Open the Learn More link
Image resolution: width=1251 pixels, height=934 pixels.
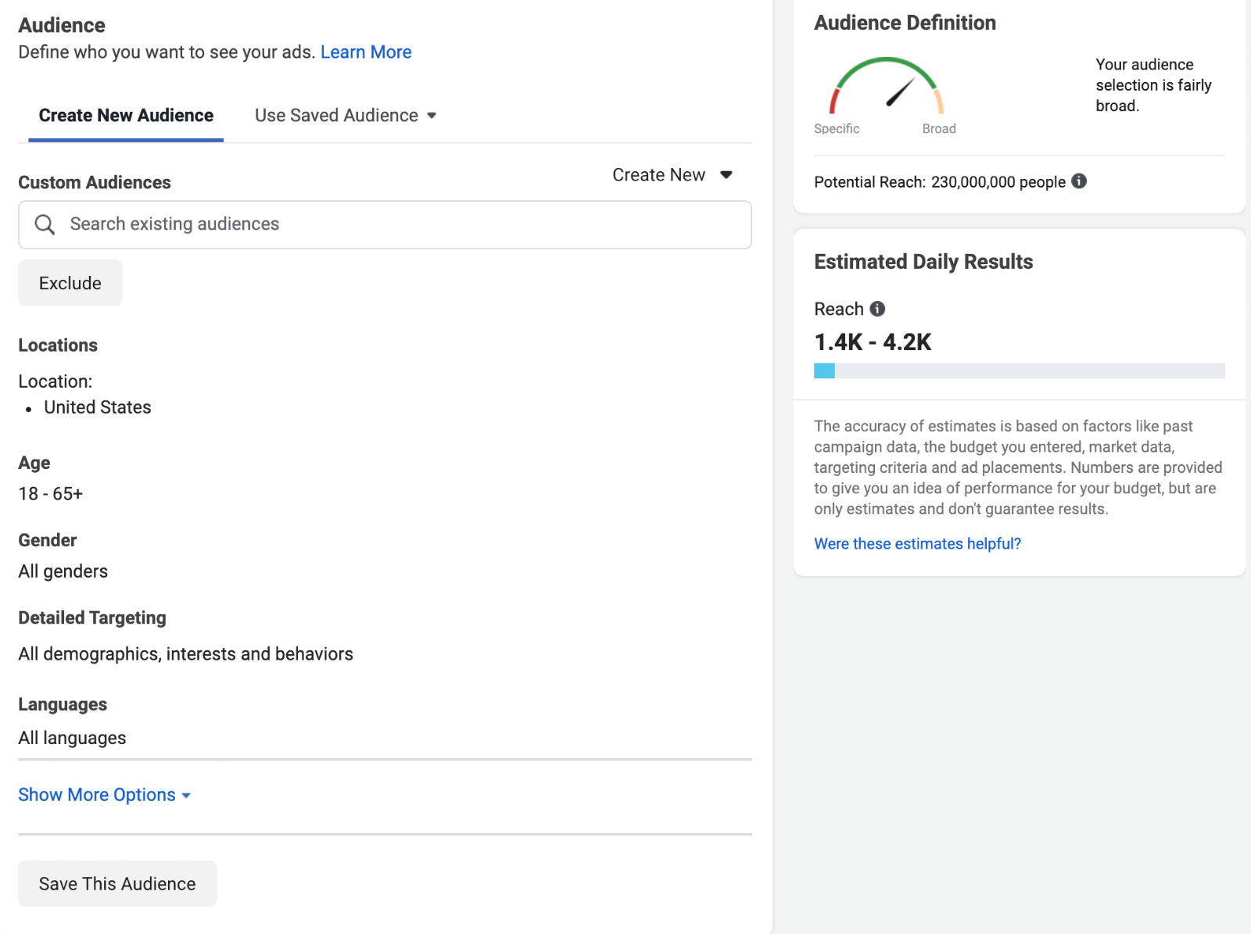tap(366, 52)
